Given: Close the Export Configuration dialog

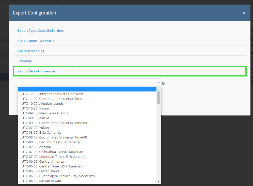Looking at the screenshot, I should [x=244, y=13].
